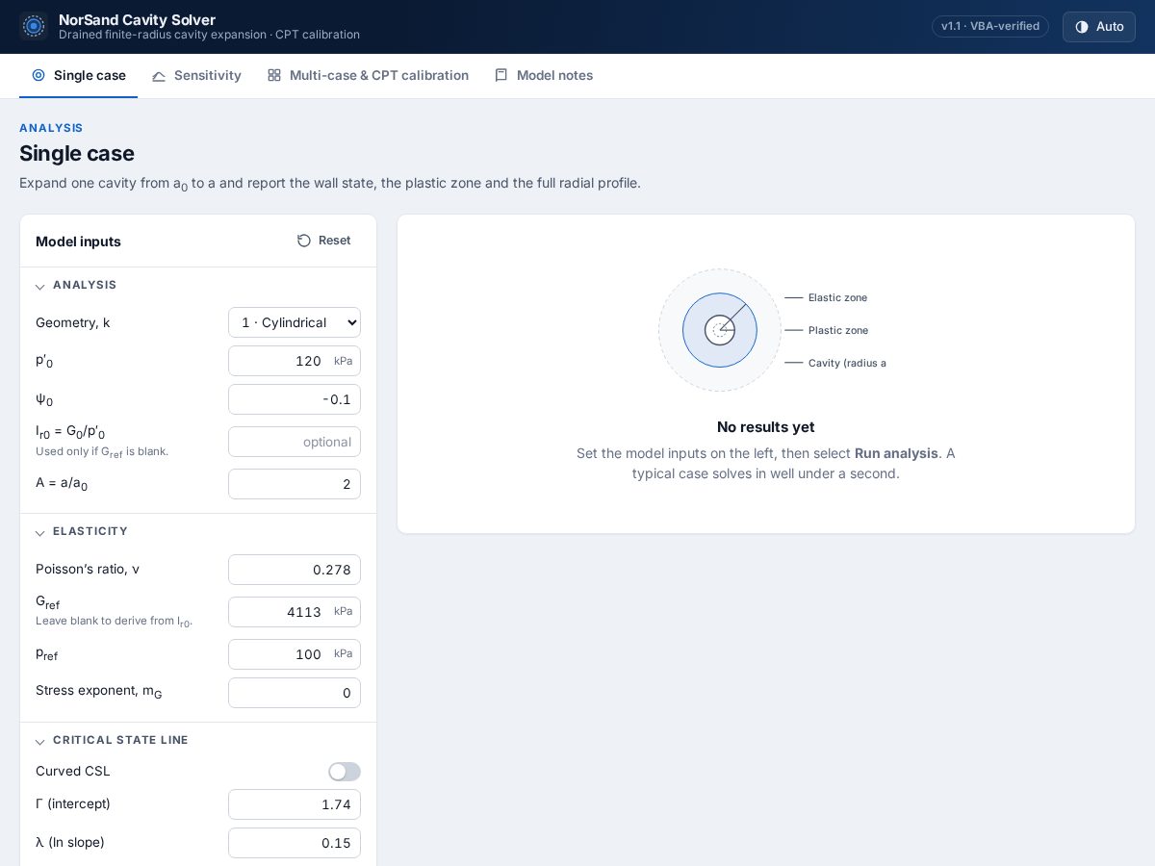This screenshot has height=866, width=1155.
Task: Edit the λ ln slope field
Action: tap(295, 843)
